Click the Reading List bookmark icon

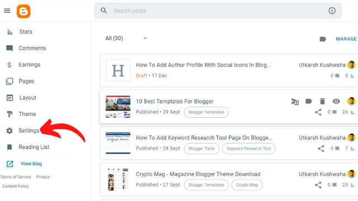tap(10, 147)
